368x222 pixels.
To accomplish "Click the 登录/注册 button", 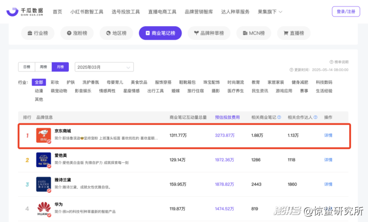I will pos(346,12).
